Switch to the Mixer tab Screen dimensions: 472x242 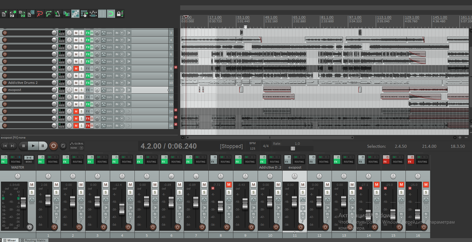pyautogui.click(x=10, y=240)
